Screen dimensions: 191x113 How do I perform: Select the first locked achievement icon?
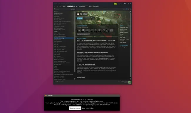[x=79, y=31]
